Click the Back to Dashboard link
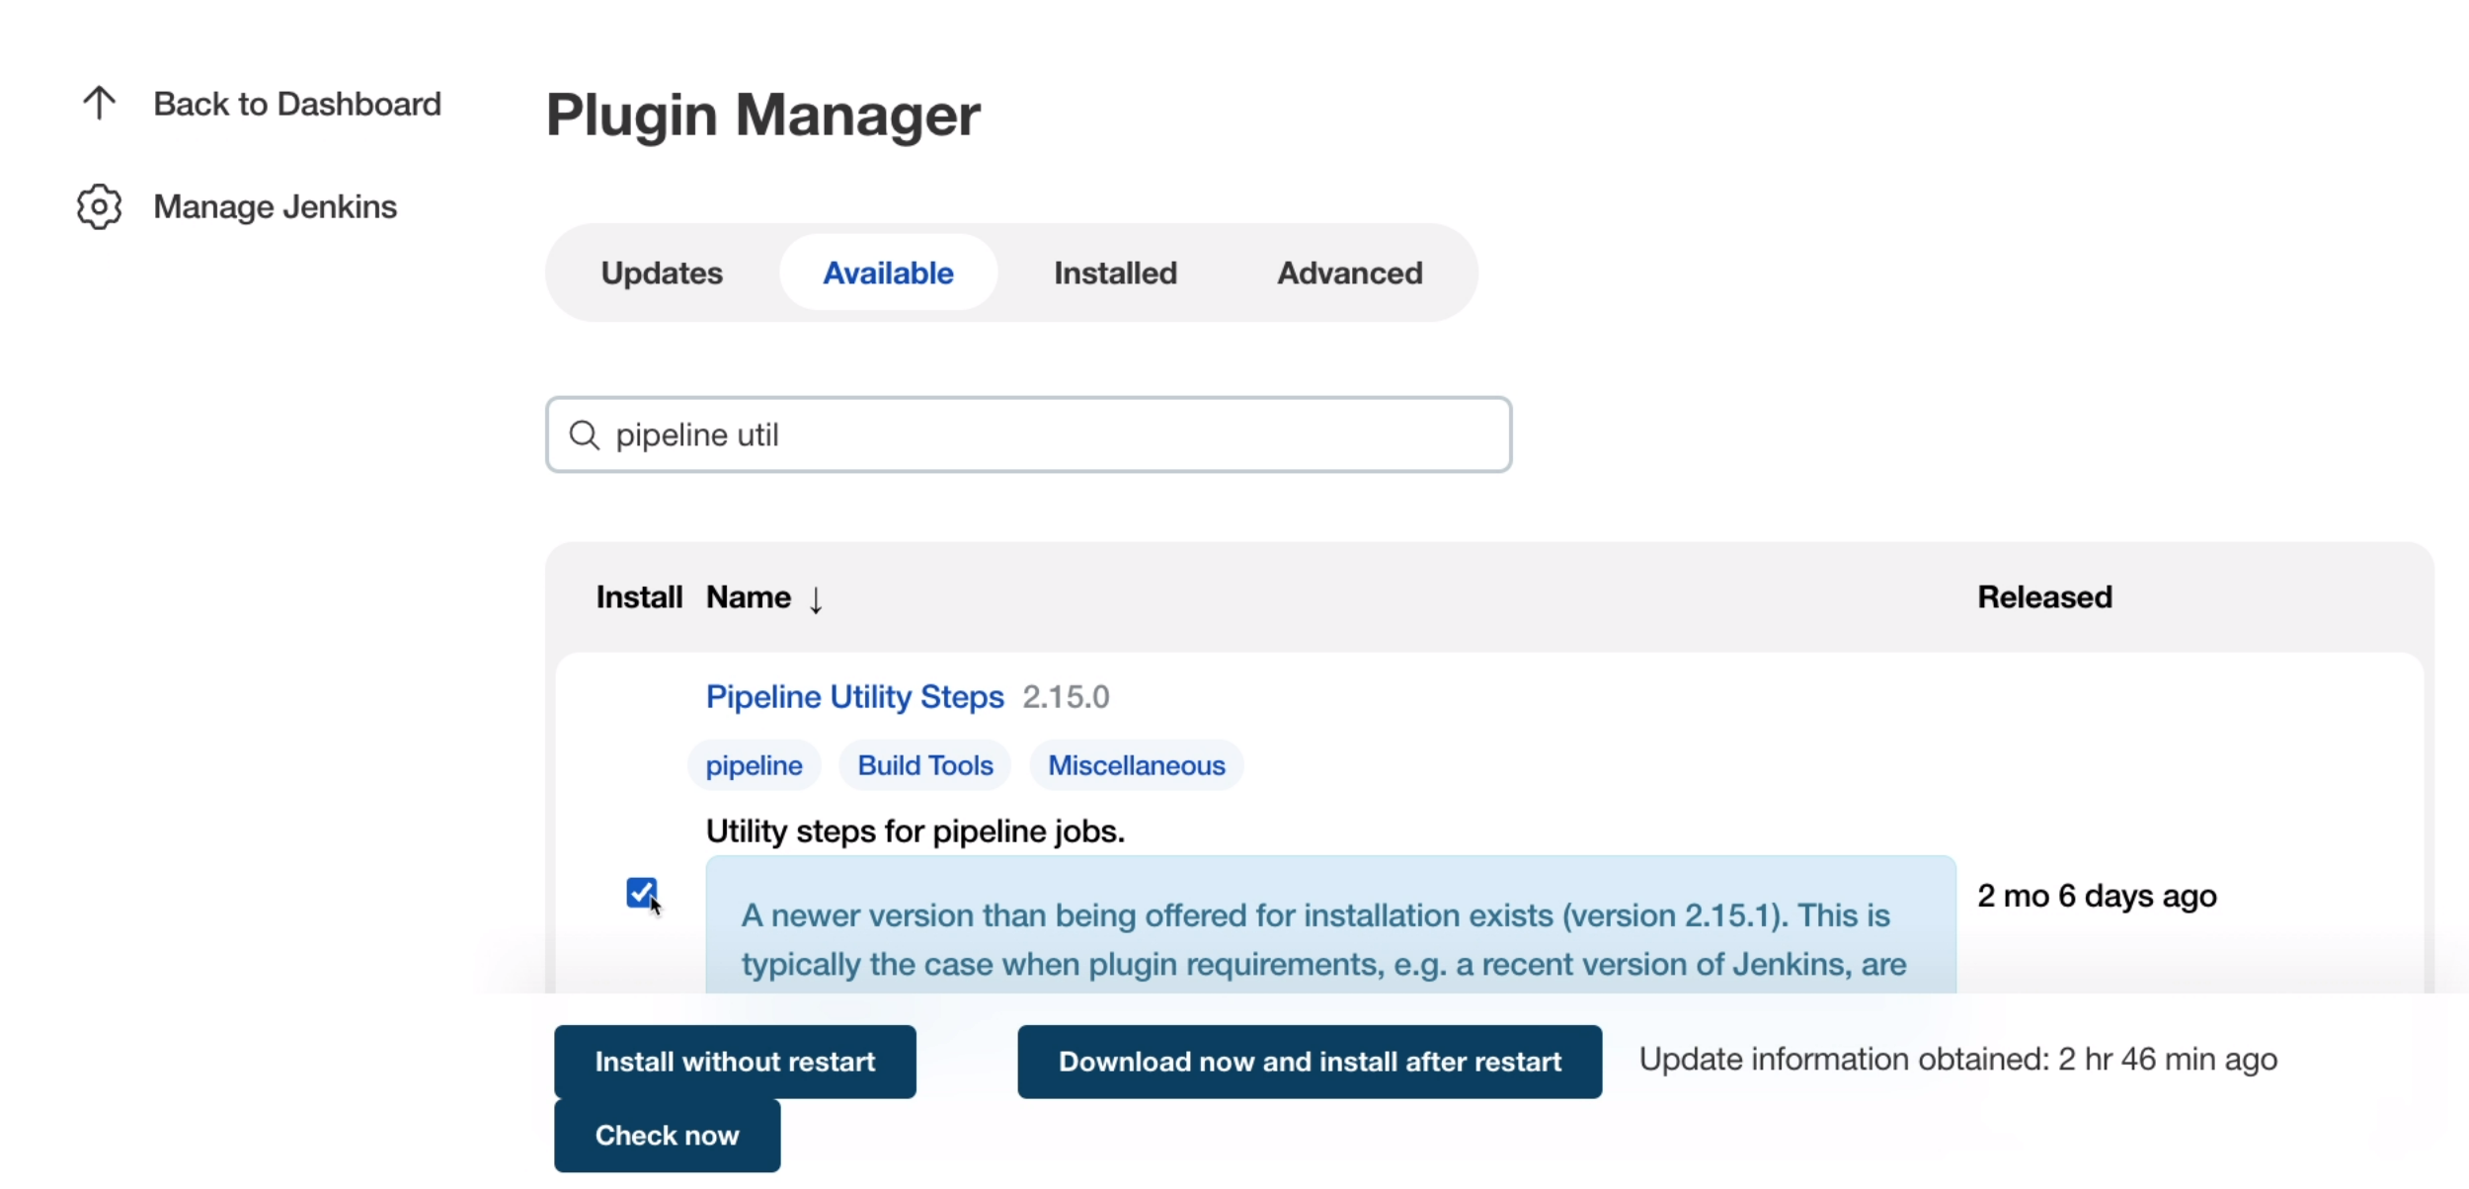 coord(297,104)
